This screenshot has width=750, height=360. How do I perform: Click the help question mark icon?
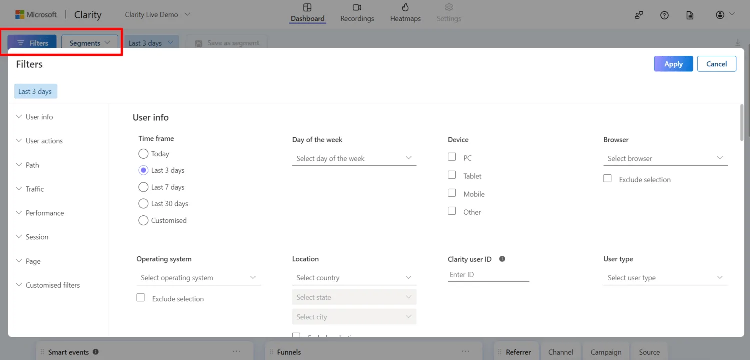click(664, 15)
